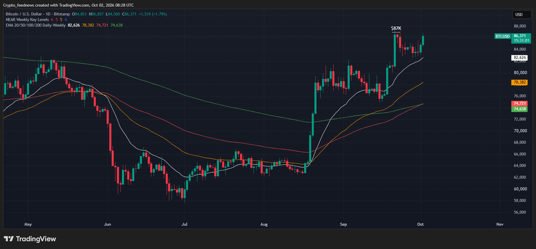Click the TradingView logo
The height and width of the screenshot is (249, 536).
(30, 239)
